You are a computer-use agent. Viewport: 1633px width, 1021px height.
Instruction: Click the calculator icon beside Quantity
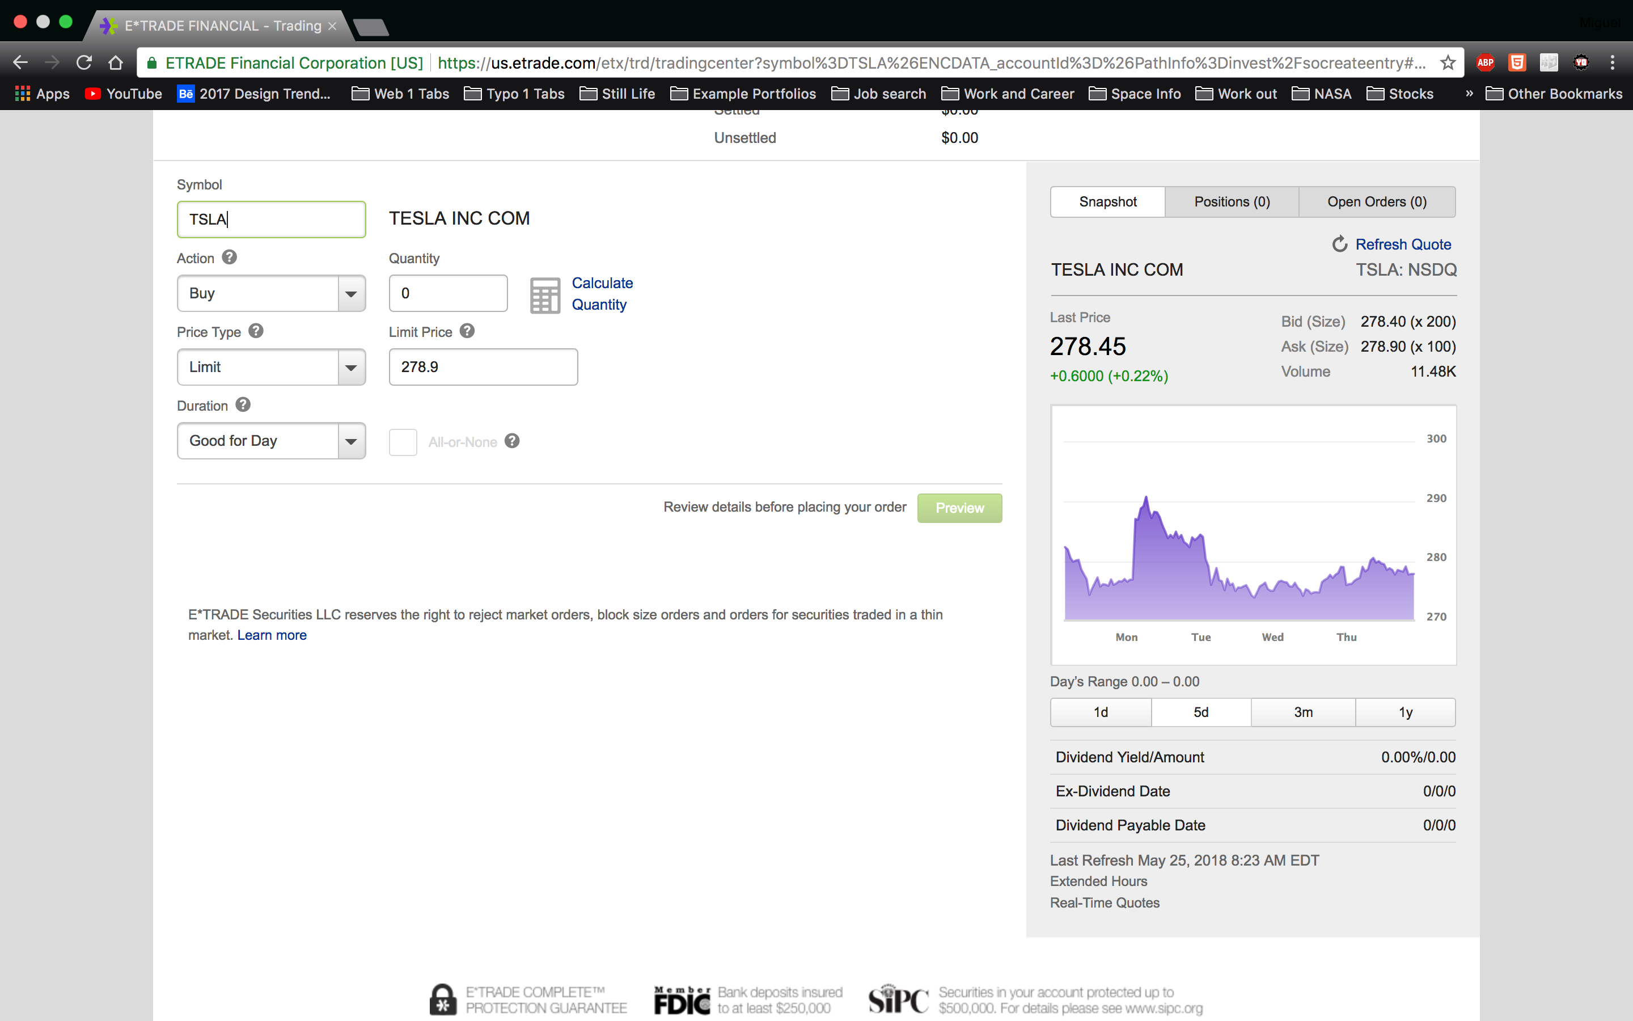pyautogui.click(x=544, y=295)
